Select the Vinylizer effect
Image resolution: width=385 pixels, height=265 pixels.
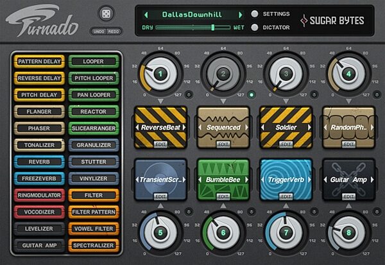tap(94, 178)
